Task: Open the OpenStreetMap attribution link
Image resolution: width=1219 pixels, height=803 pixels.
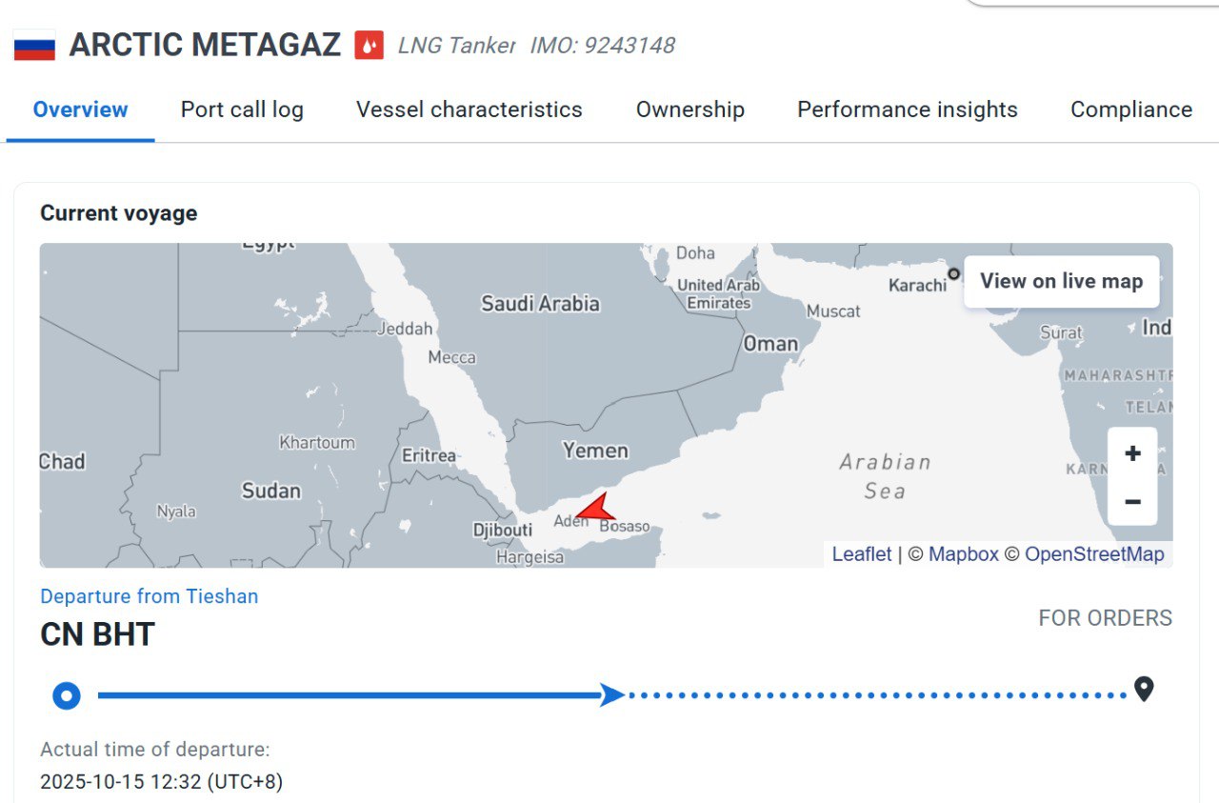Action: (x=1094, y=554)
